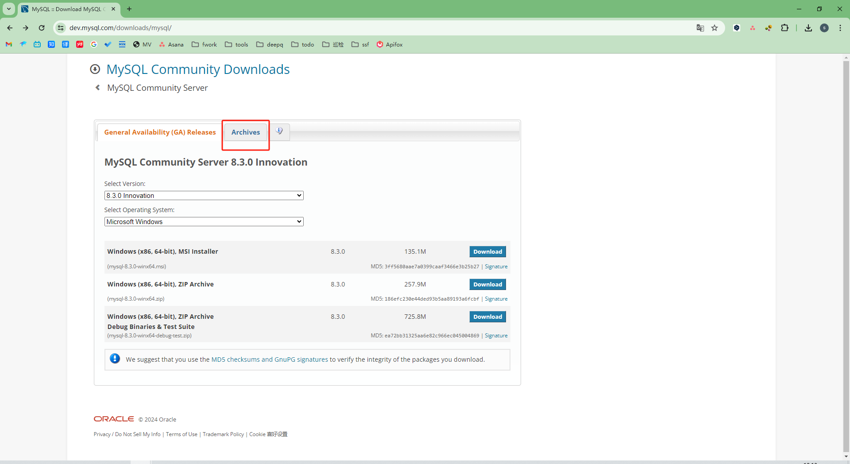Image resolution: width=850 pixels, height=464 pixels.
Task: Open the 巡检 bookmarks folder
Action: (333, 44)
